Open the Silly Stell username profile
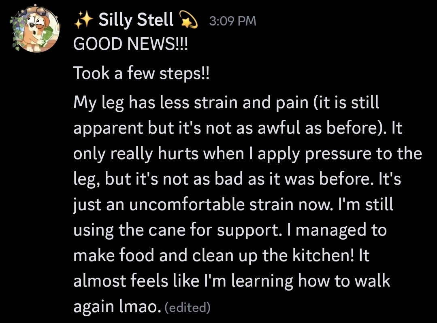The image size is (437, 323). point(136,20)
